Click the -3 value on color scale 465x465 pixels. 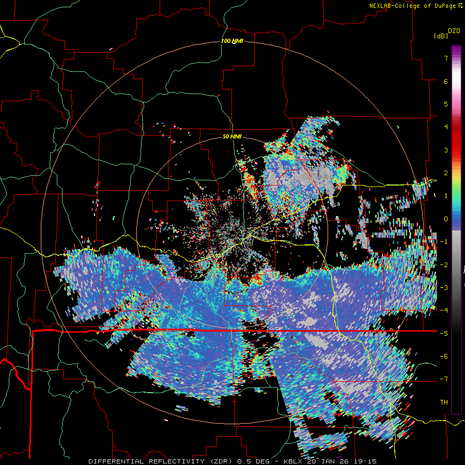[x=444, y=288]
